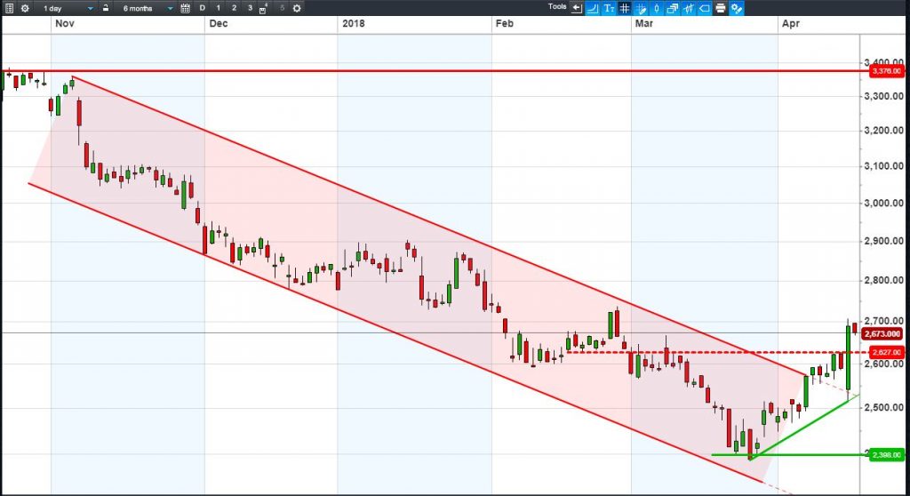910x496 pixels.
Task: Select greyed-out preset 5
Action: click(282, 8)
